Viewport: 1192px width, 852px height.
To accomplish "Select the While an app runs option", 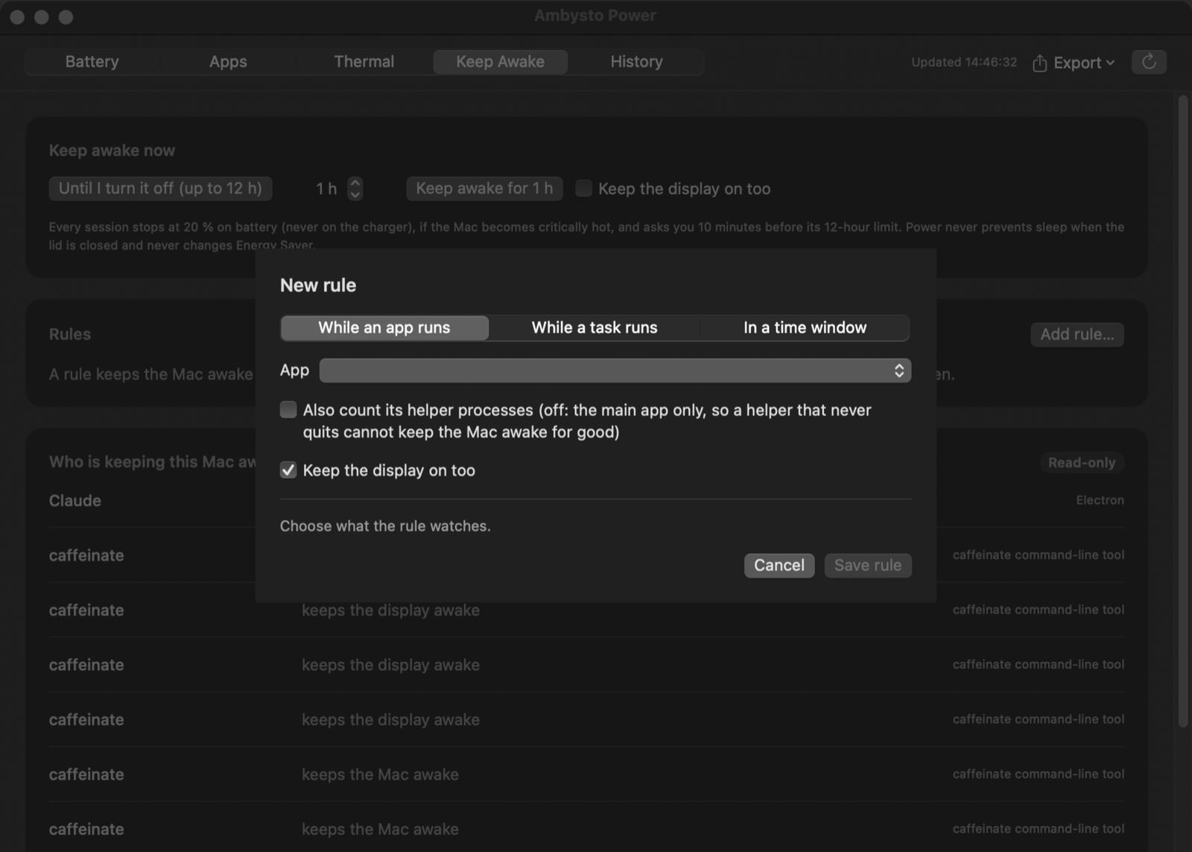I will pyautogui.click(x=384, y=328).
